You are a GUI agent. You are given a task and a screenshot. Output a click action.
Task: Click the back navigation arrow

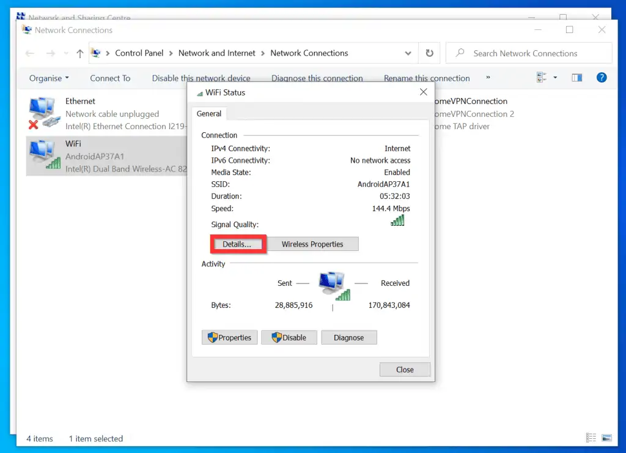(30, 54)
